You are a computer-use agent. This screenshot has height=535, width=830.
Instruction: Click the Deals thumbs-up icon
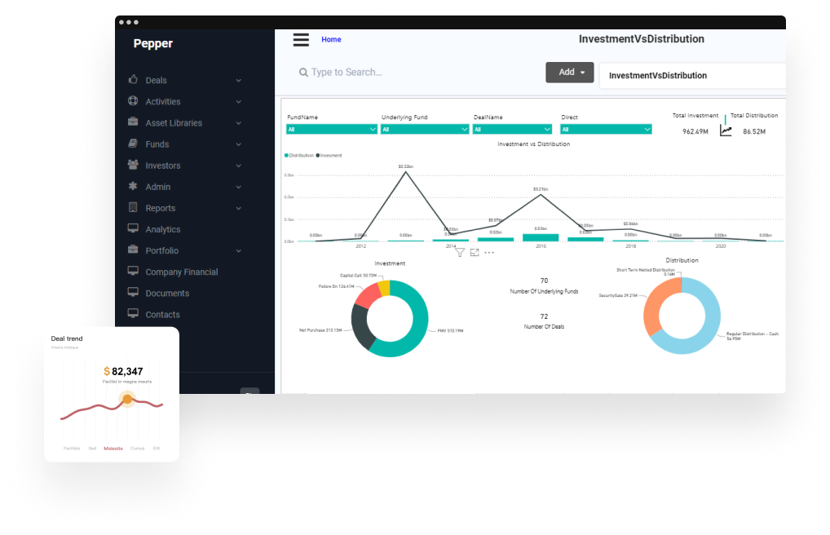(133, 80)
